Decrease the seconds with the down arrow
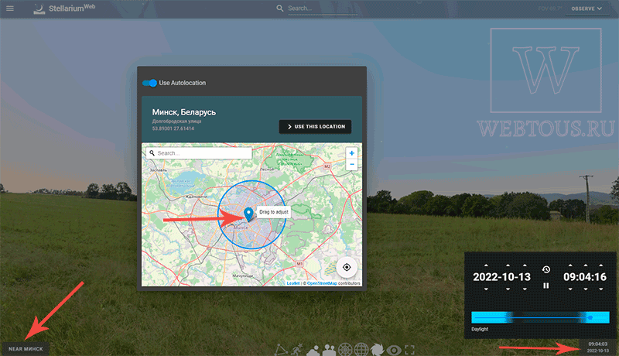 coord(601,289)
